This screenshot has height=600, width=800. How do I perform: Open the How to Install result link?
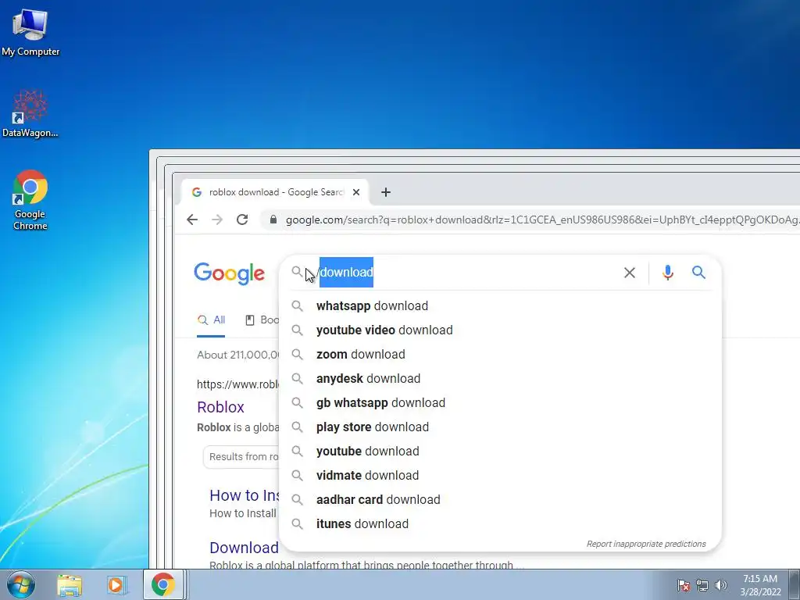245,495
